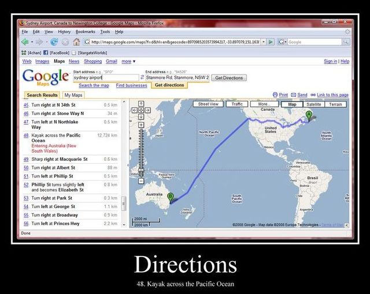The image size is (370, 294).
Task: Open back history dropdown arrow
Action: point(32,42)
